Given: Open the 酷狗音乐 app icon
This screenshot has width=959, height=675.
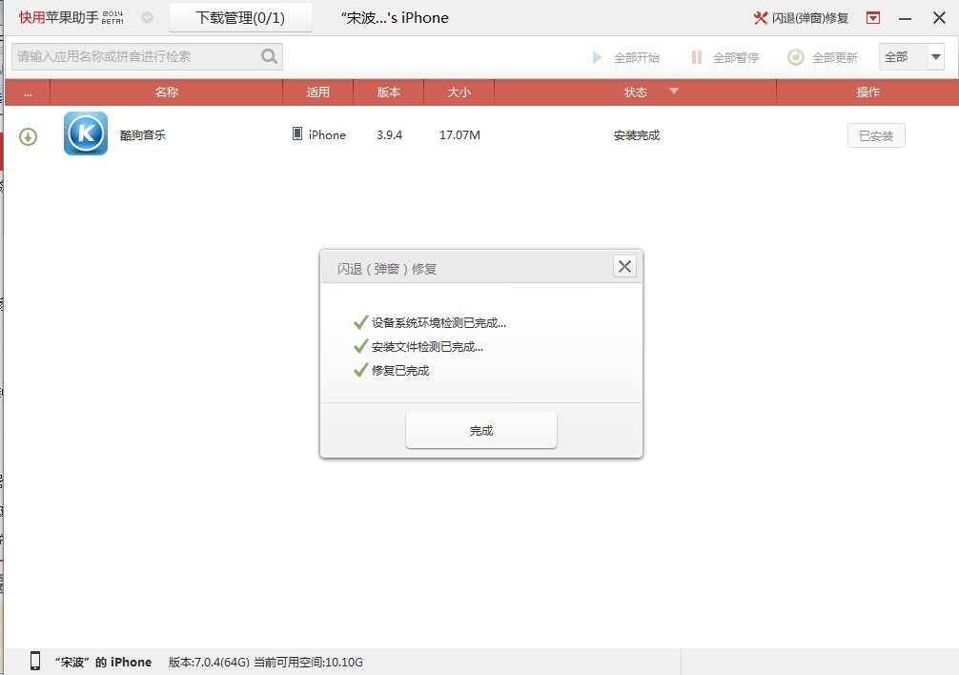Looking at the screenshot, I should tap(86, 133).
